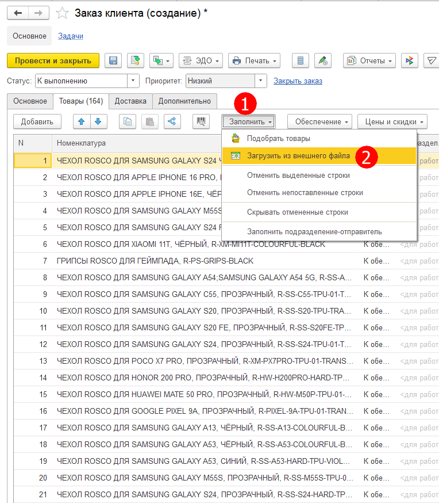Viewport: 439px width, 503px height.
Task: Save the order with the floppy disk icon
Action: pos(113,60)
